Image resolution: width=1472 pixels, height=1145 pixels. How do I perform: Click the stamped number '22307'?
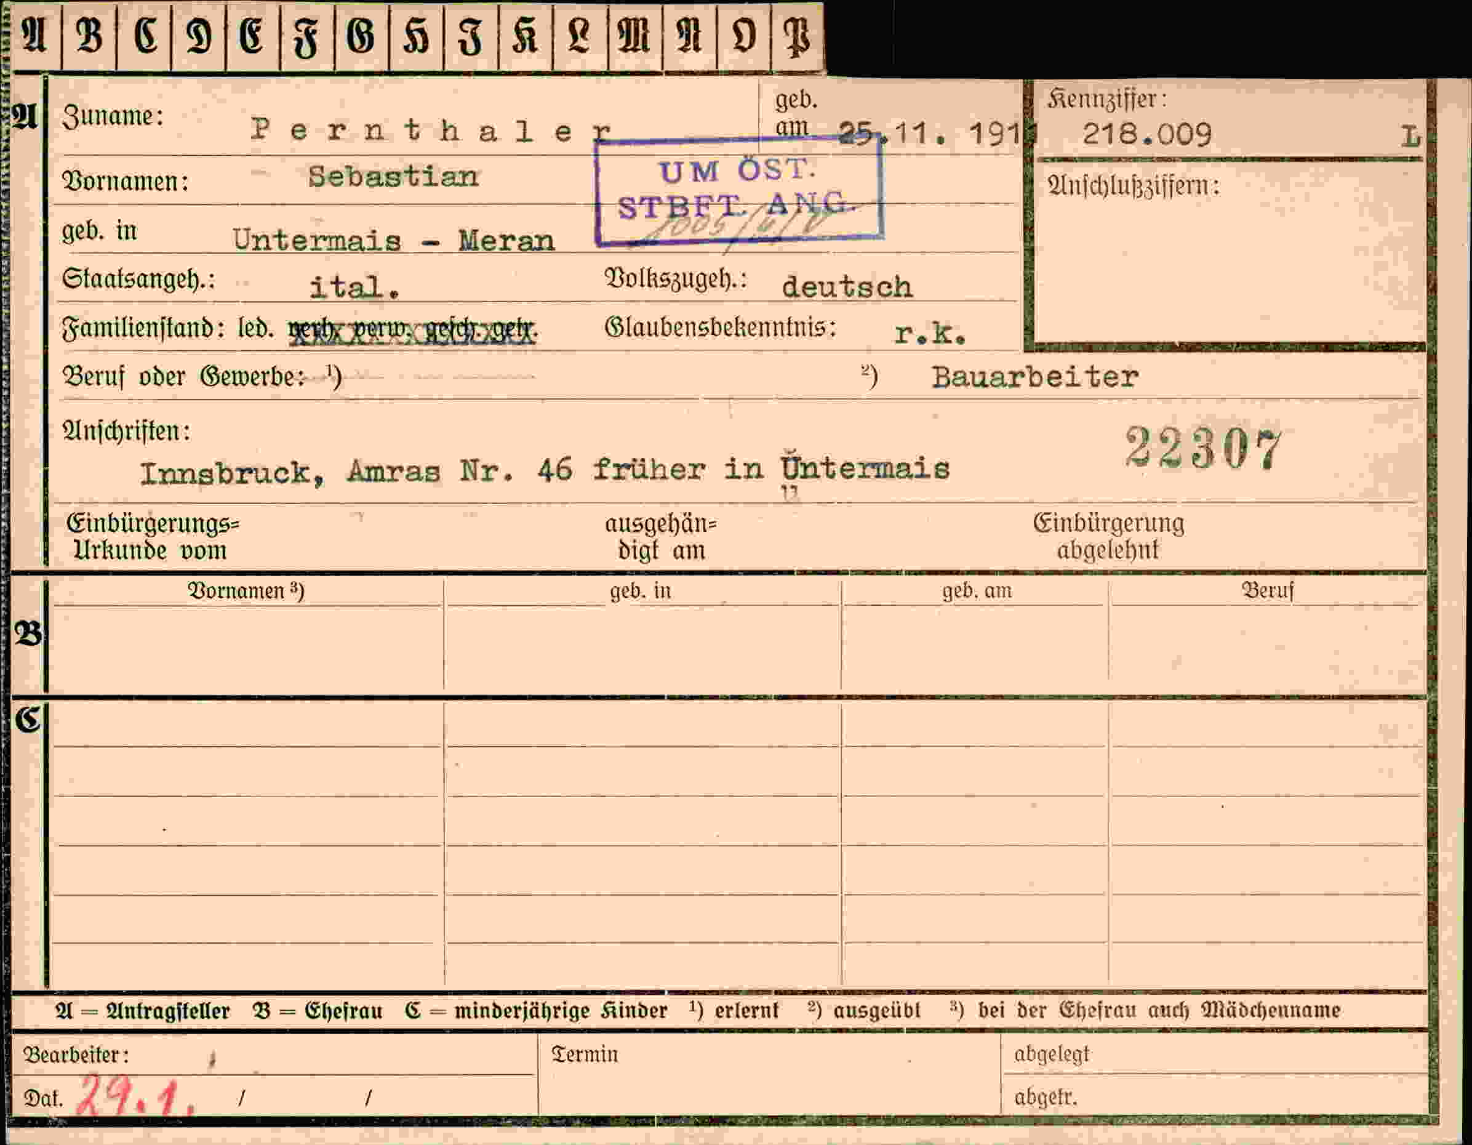(x=1204, y=448)
